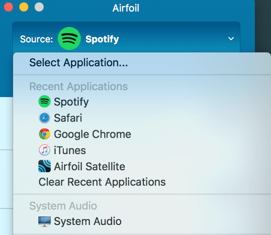Click the Spotify icon in Recent Applications
271x235 pixels.
pyautogui.click(x=45, y=101)
